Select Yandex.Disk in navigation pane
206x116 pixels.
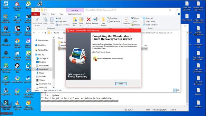pyautogui.click(x=42, y=50)
